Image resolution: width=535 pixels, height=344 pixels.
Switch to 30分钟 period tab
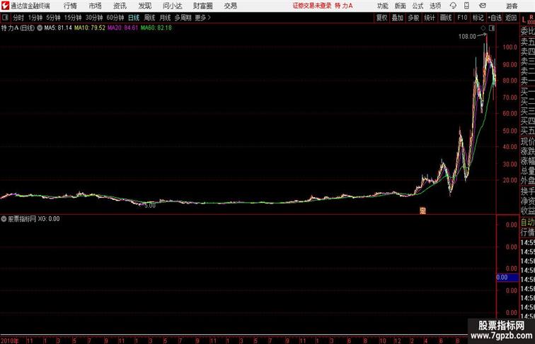pyautogui.click(x=94, y=18)
